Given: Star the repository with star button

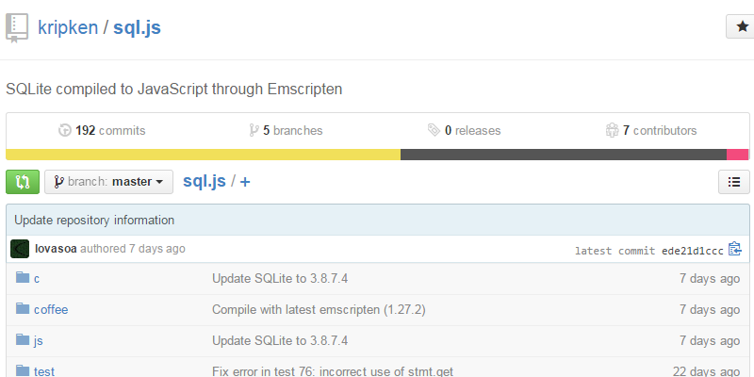Looking at the screenshot, I should point(740,27).
